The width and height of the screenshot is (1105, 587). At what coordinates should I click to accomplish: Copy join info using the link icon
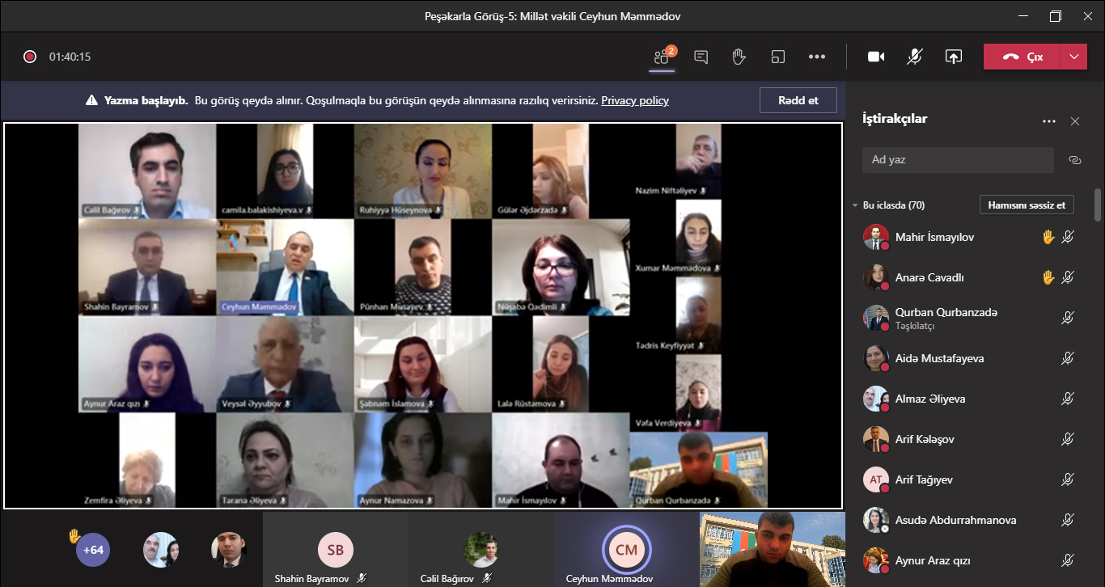tap(1074, 160)
